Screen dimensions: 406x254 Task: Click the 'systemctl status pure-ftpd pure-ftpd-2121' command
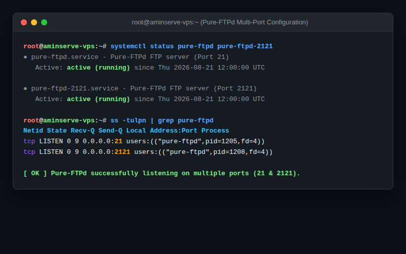(192, 46)
